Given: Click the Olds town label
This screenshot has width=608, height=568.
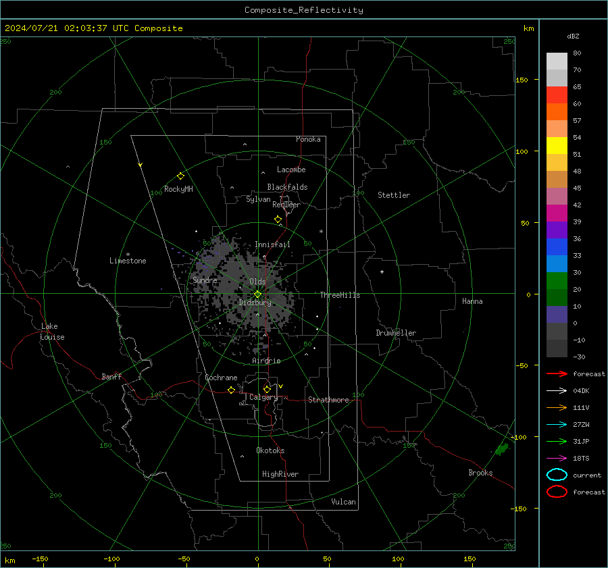Looking at the screenshot, I should pos(257,282).
